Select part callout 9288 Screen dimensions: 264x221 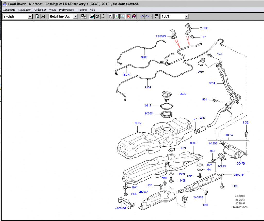pyautogui.click(x=144, y=57)
